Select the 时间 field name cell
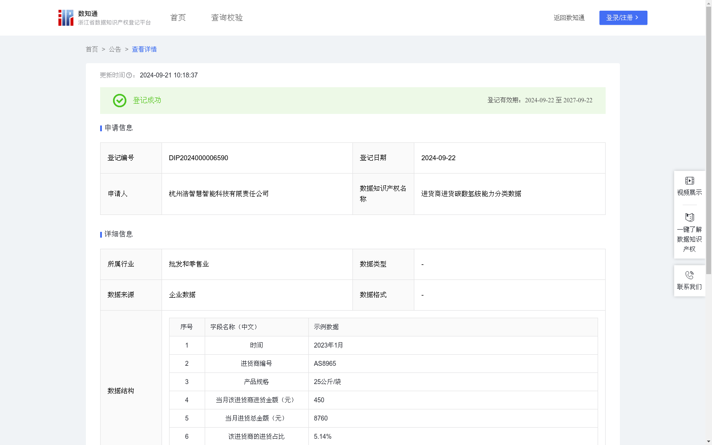This screenshot has width=712, height=445. coord(256,345)
